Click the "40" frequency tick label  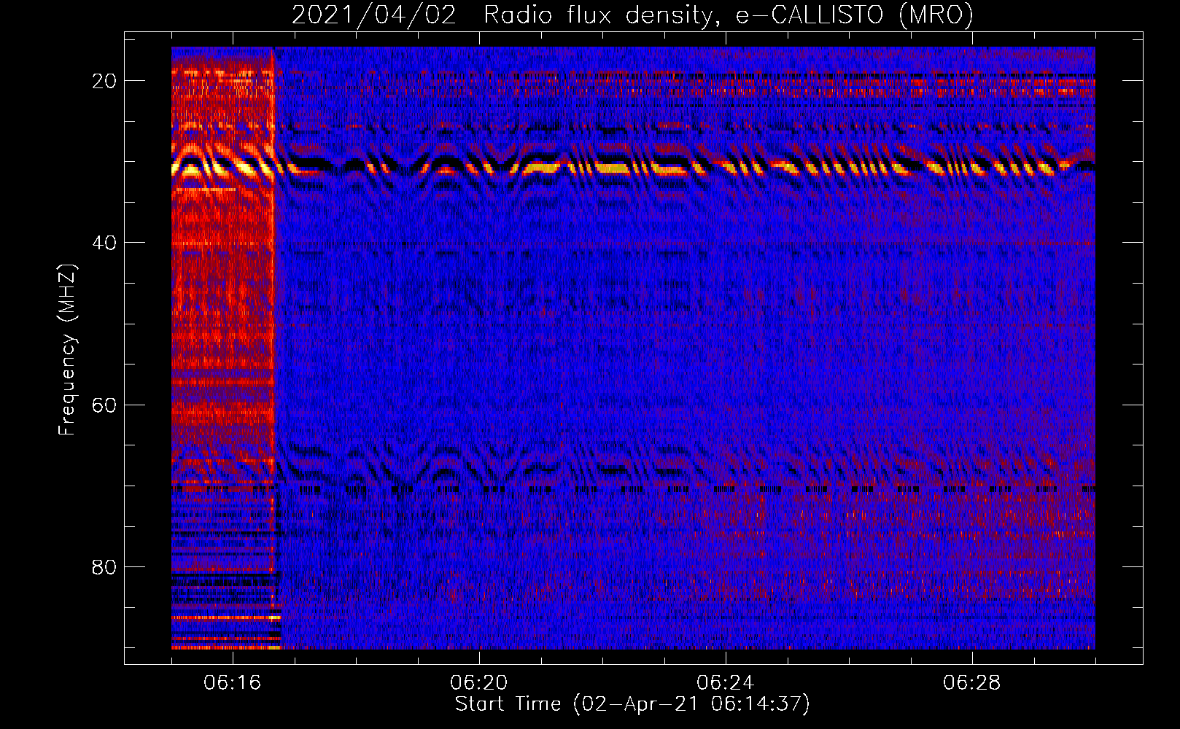pos(104,243)
